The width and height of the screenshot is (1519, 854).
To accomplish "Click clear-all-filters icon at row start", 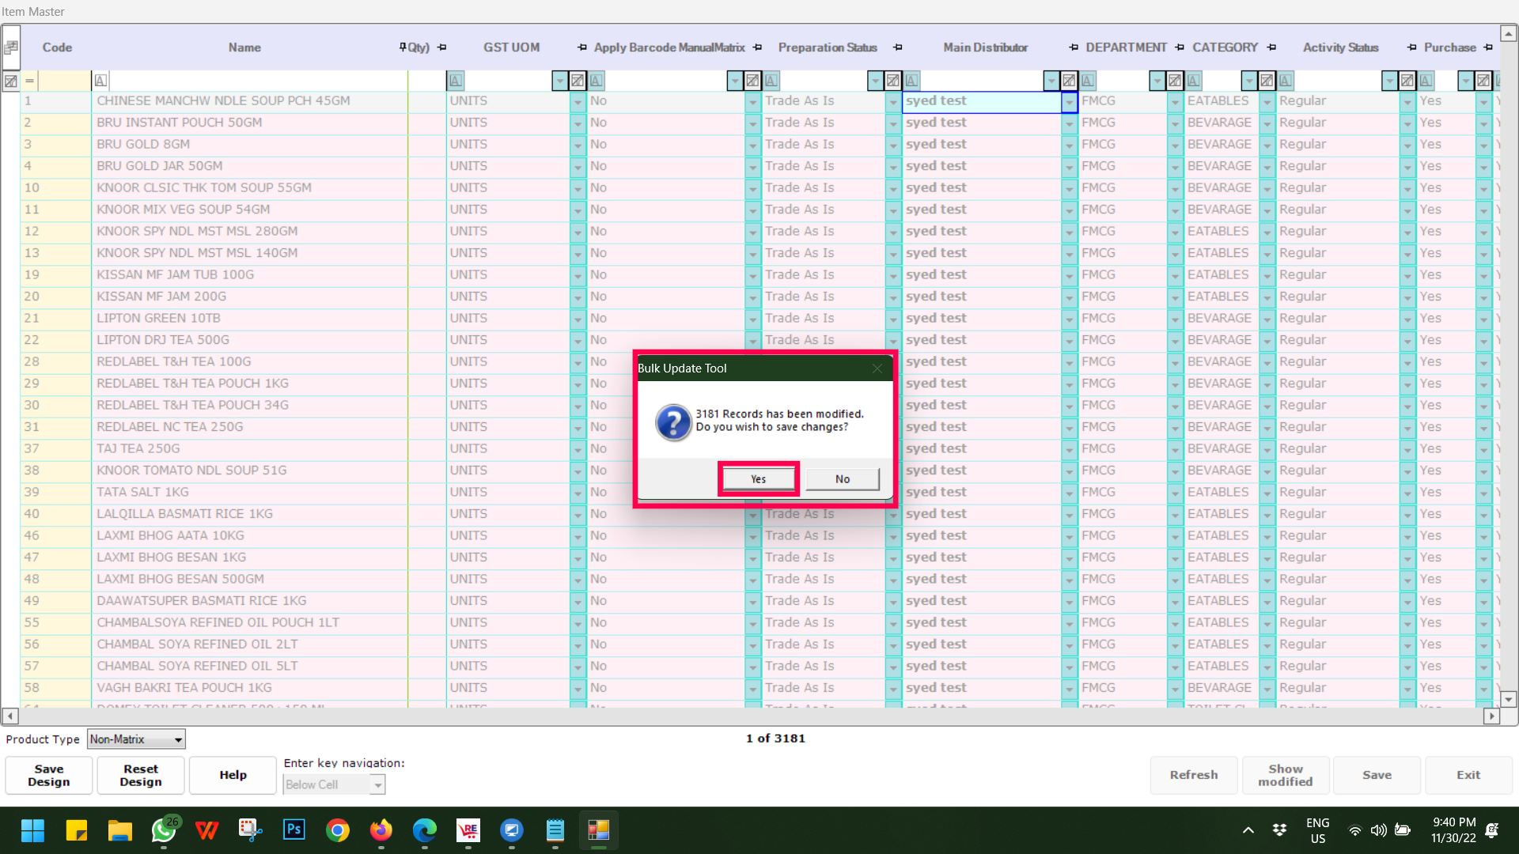I will [x=10, y=81].
